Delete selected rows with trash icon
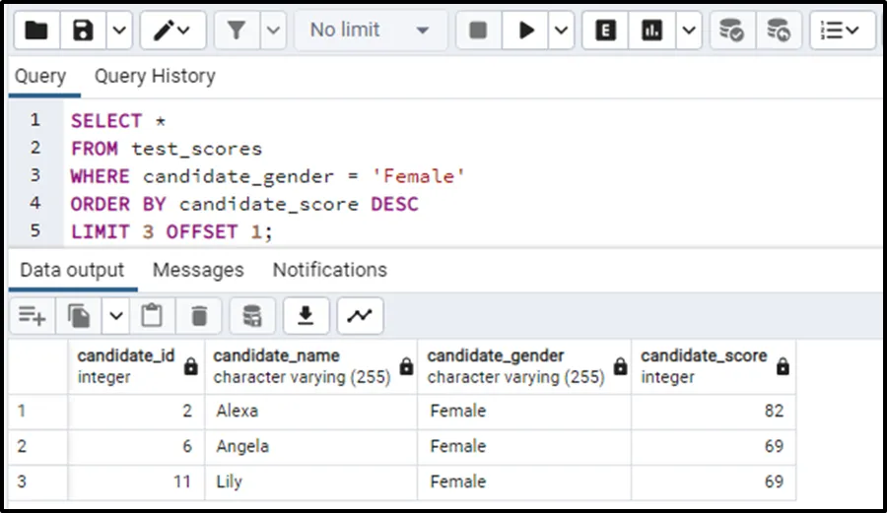The height and width of the screenshot is (513, 887). coord(199,316)
